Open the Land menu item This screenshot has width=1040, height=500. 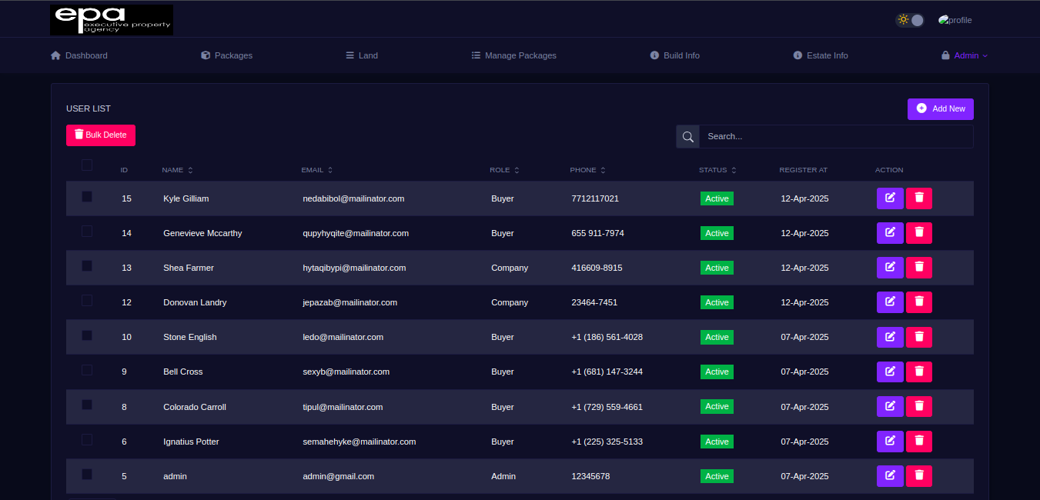(361, 55)
